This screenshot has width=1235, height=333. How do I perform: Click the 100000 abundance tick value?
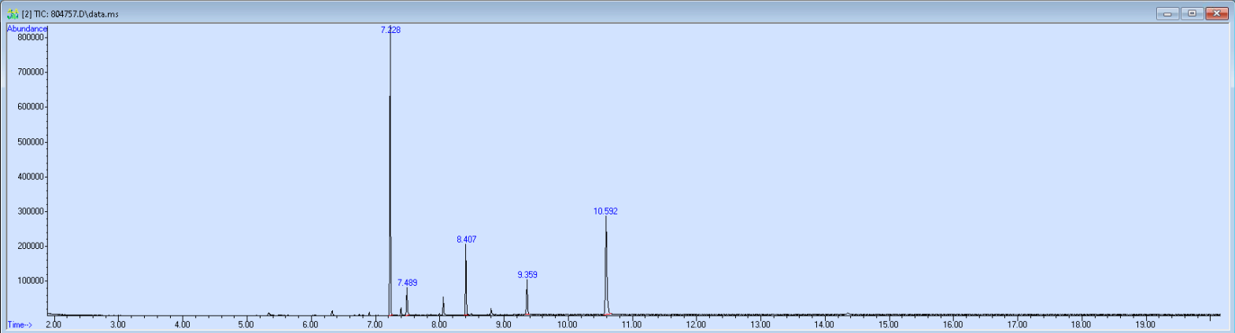tap(30, 281)
